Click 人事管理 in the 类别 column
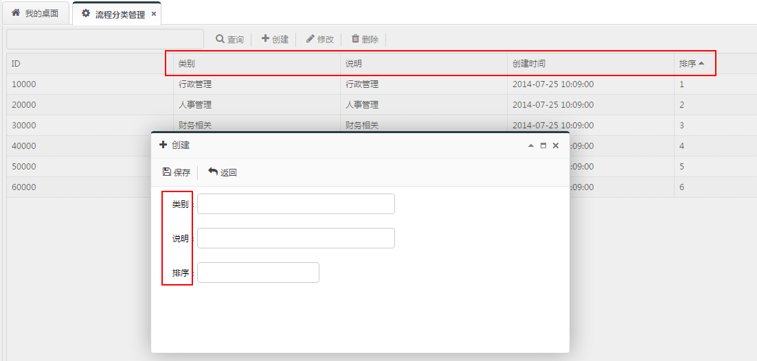 click(195, 105)
